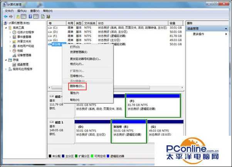This screenshot has height=167, width=232.
Task: Click the 磁盘管理 disk icon in tree
Action: [x=14, y=64]
